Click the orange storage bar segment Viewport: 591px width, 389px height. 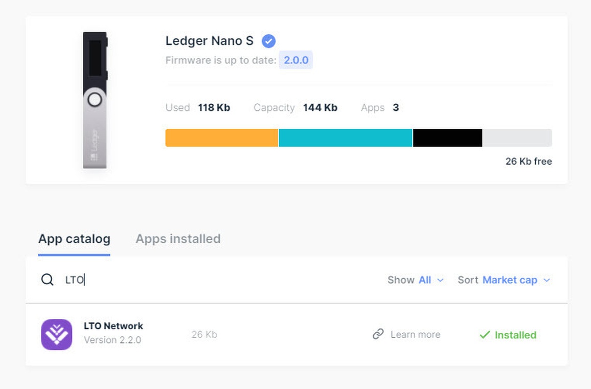click(x=222, y=138)
